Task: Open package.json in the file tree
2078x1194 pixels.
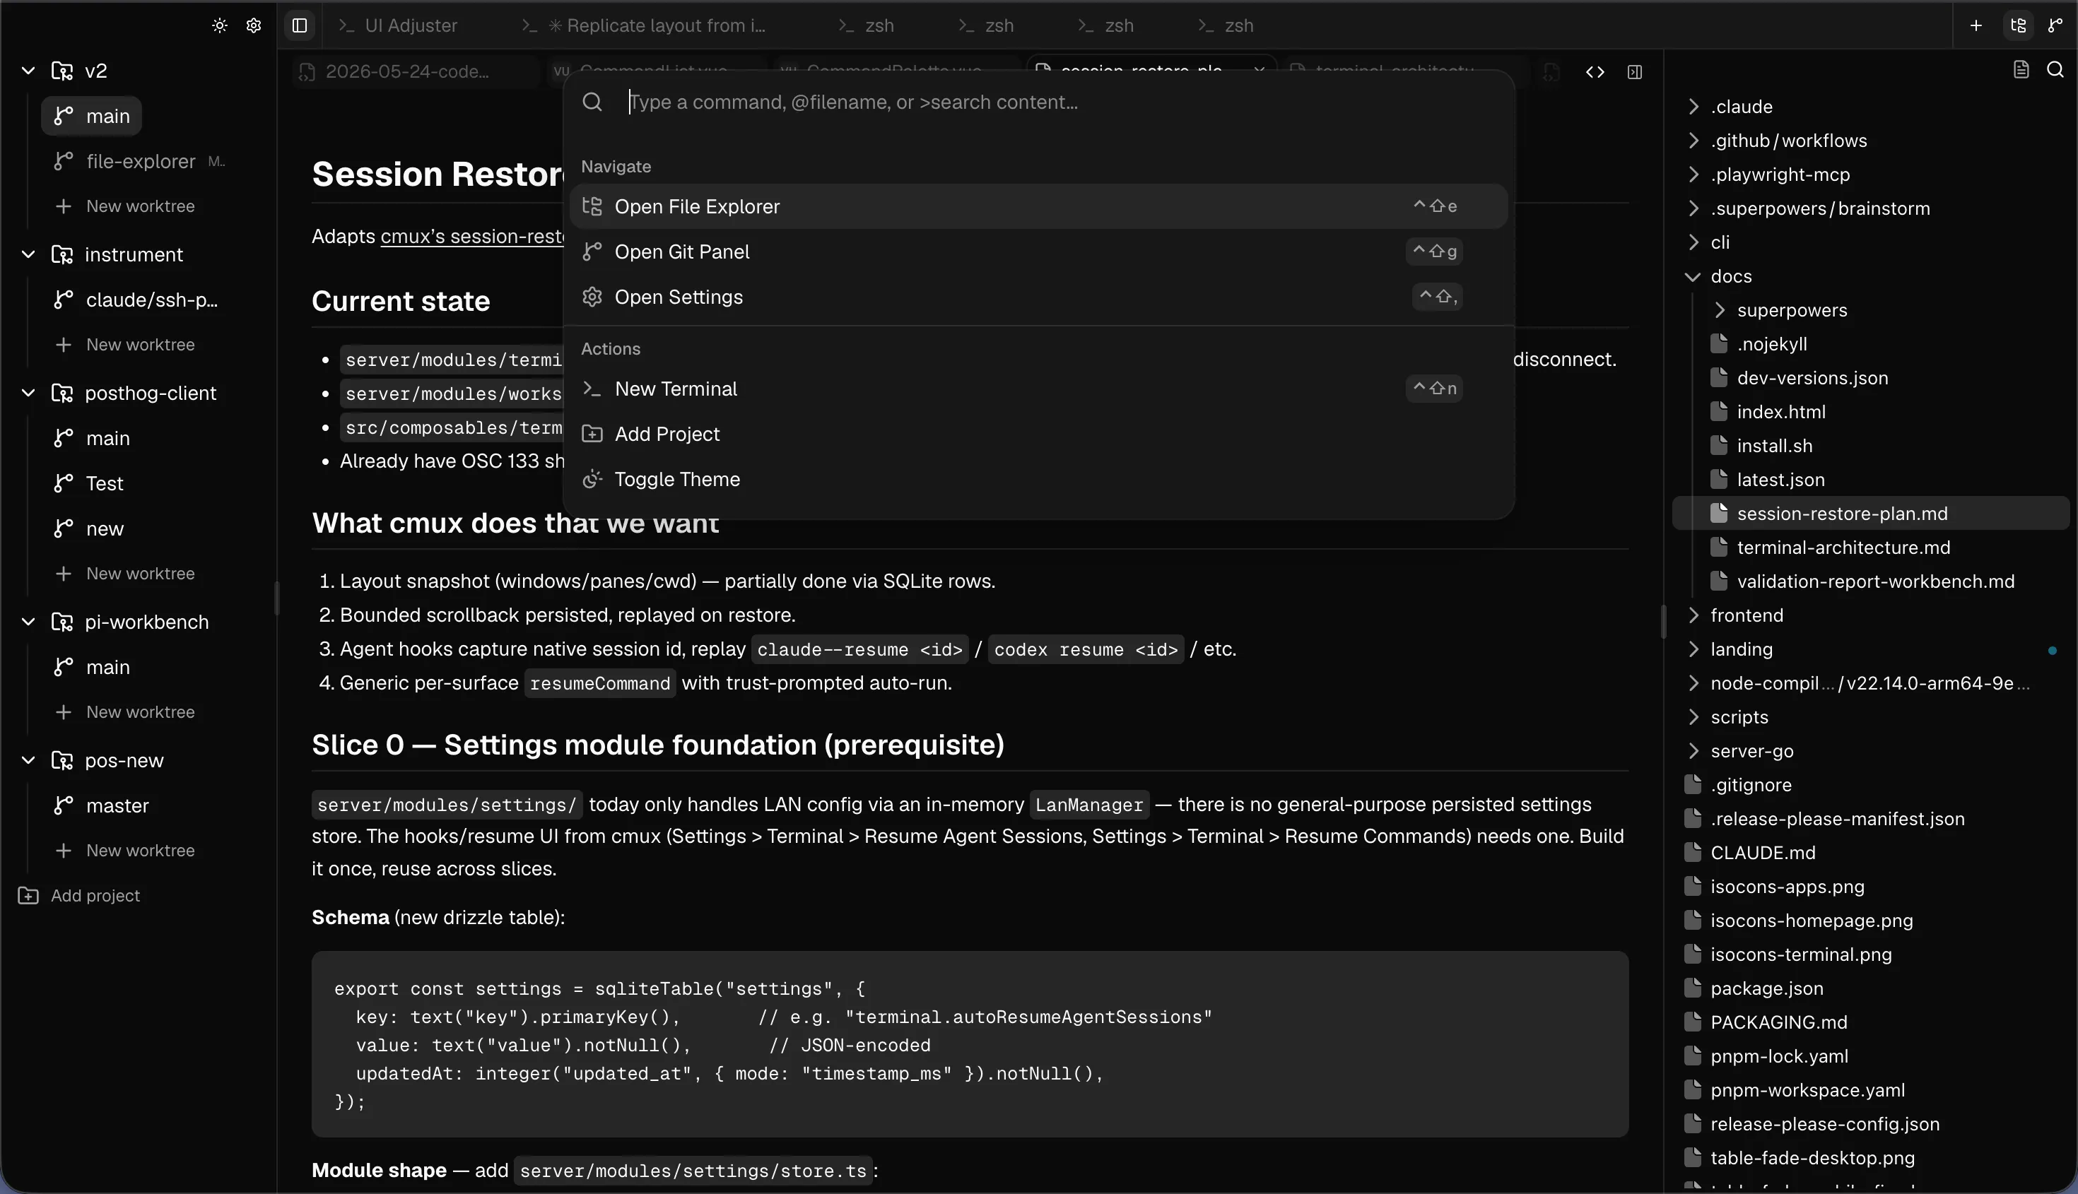Action: [1870, 989]
